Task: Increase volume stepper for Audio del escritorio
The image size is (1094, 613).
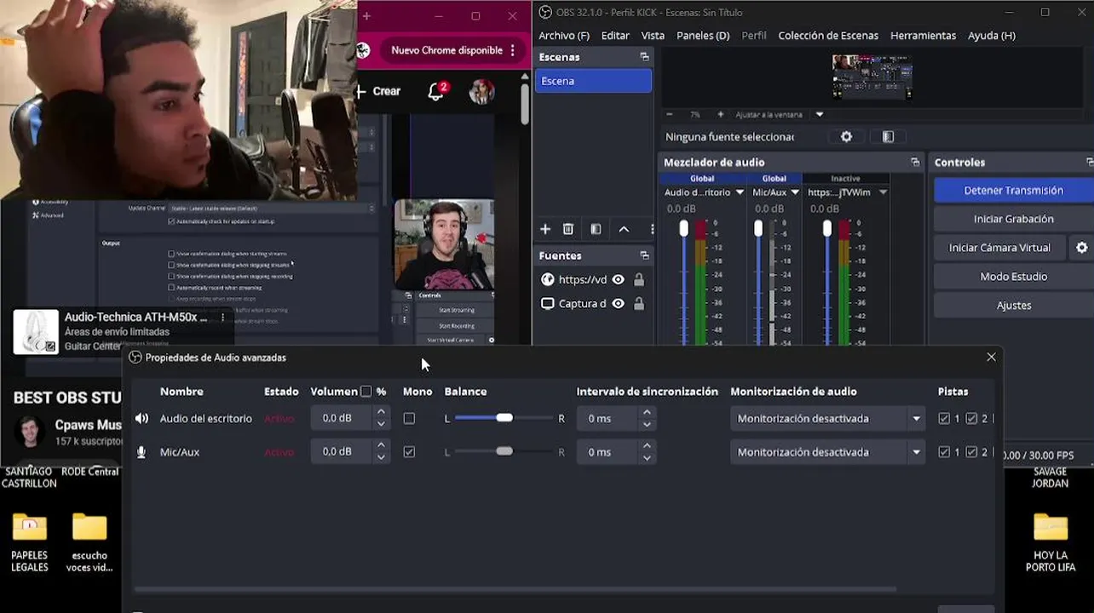Action: 381,413
